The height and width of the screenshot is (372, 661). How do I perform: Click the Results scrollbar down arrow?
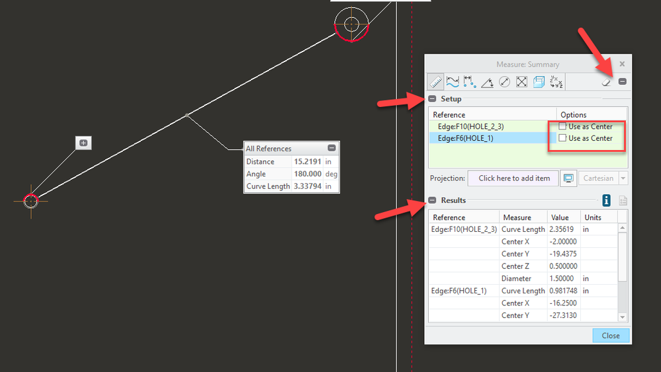tap(622, 317)
